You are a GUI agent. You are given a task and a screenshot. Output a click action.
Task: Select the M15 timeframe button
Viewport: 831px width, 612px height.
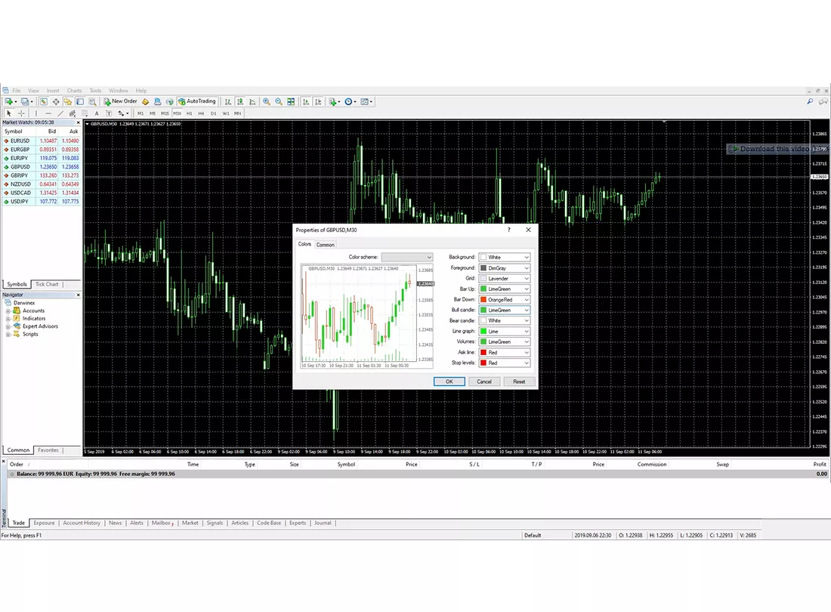[165, 113]
